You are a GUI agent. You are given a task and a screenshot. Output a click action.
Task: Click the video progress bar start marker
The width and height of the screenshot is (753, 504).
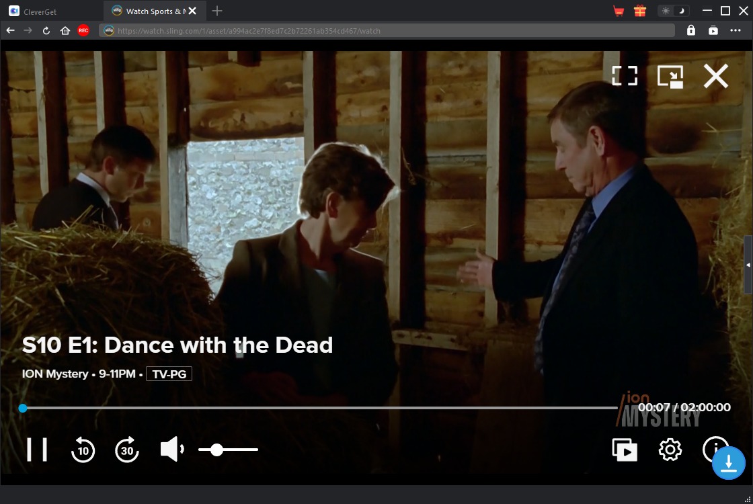[x=23, y=408]
